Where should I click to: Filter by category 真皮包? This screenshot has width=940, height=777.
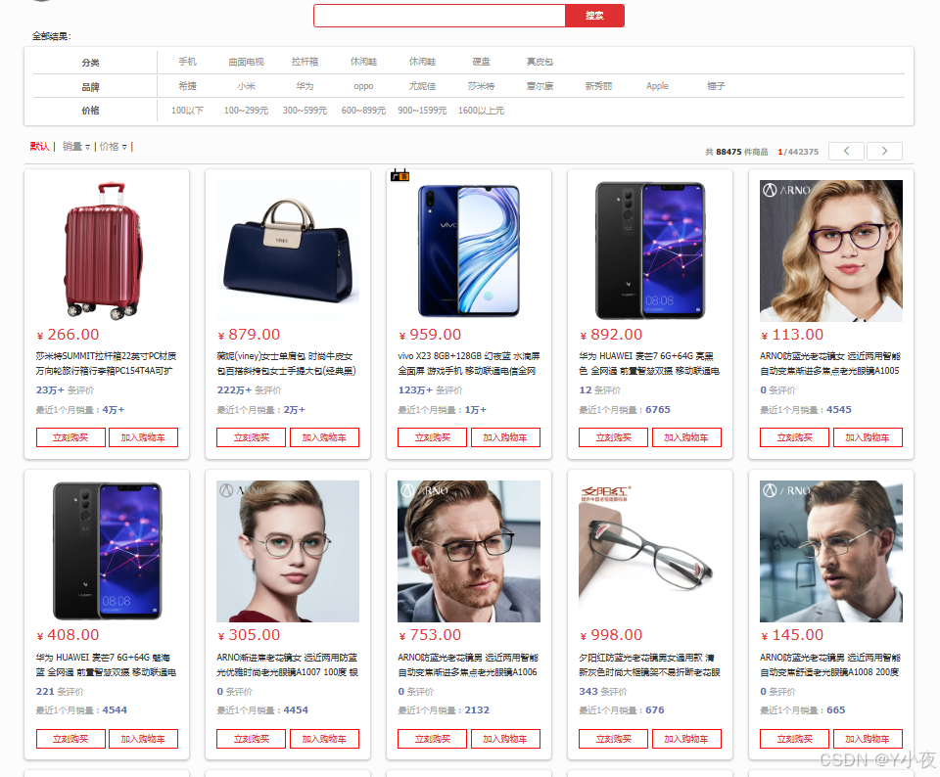coord(540,62)
